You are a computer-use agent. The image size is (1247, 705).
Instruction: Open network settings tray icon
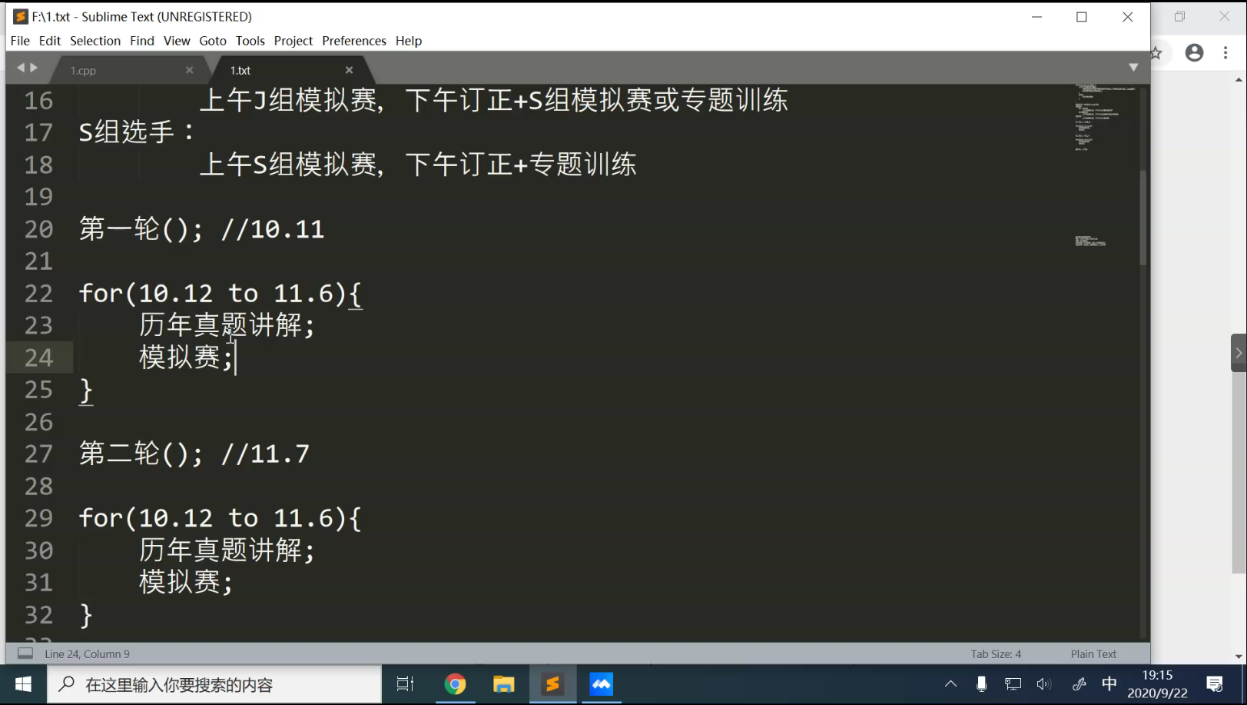[x=1013, y=684]
